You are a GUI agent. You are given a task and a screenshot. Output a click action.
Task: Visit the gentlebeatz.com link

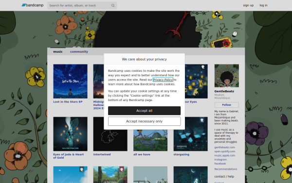click(224, 147)
